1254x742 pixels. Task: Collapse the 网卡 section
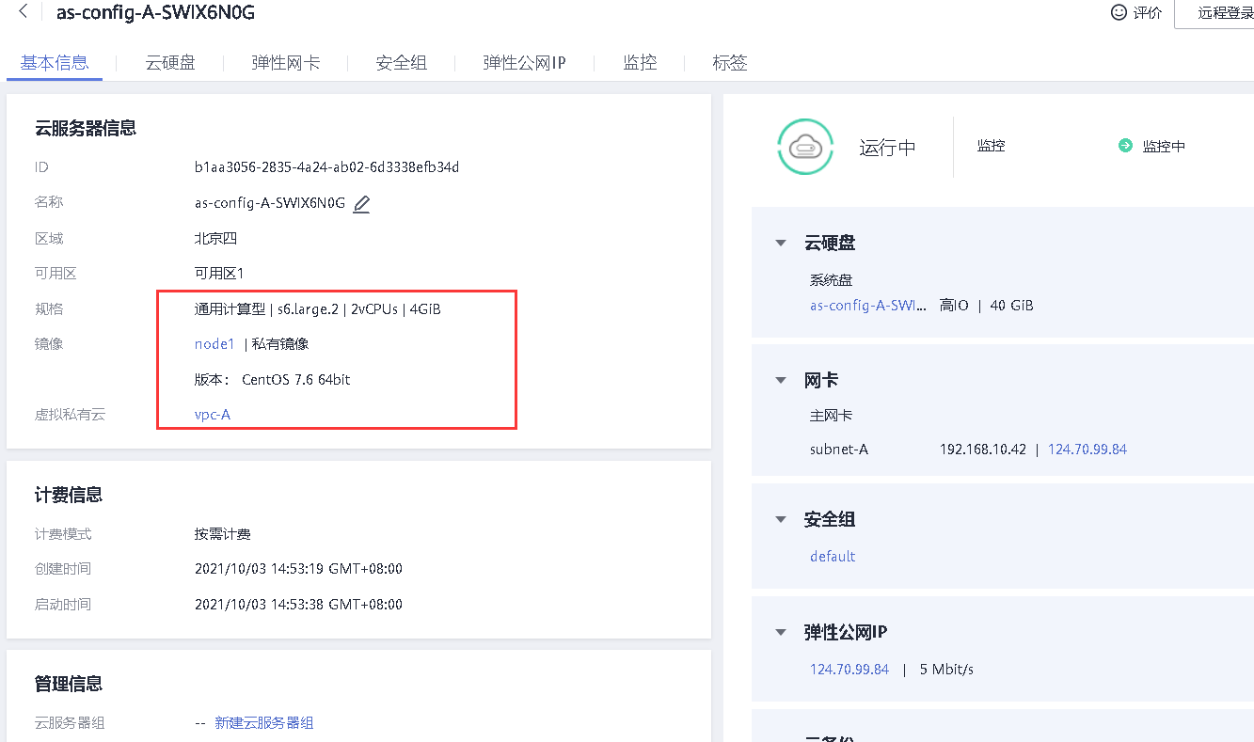[x=780, y=381]
